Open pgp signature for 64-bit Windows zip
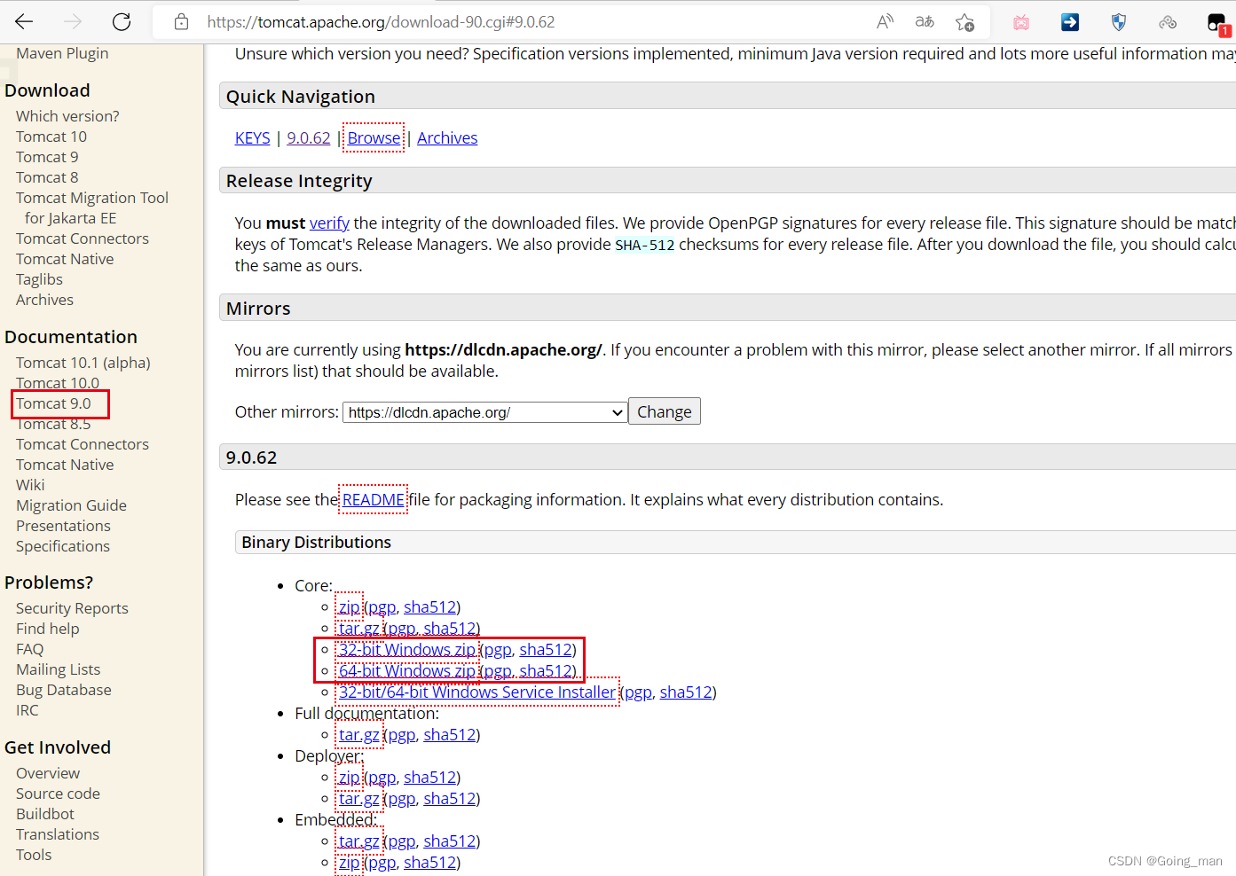 click(x=498, y=671)
